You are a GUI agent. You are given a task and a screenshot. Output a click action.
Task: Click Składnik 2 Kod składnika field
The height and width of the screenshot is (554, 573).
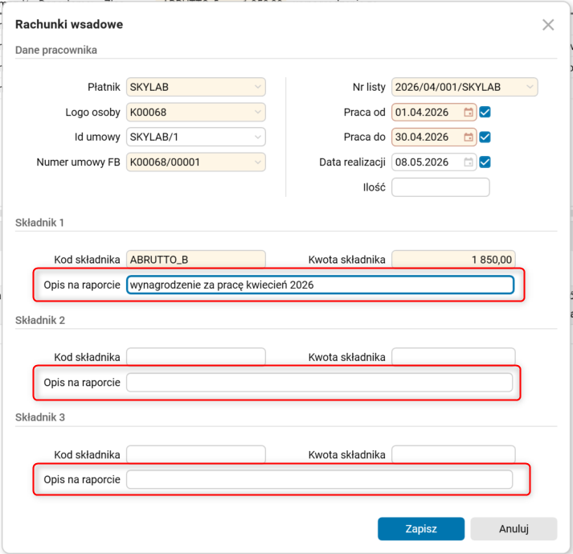pos(196,357)
